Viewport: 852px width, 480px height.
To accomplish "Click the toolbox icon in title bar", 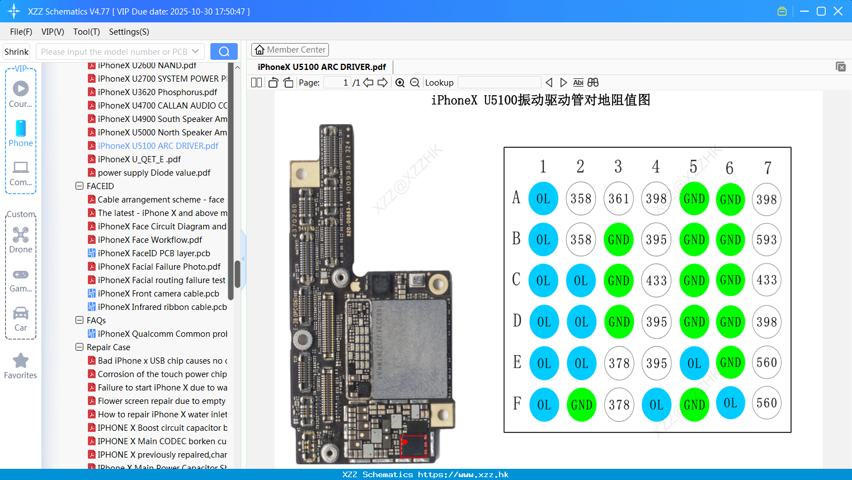I will [x=782, y=11].
